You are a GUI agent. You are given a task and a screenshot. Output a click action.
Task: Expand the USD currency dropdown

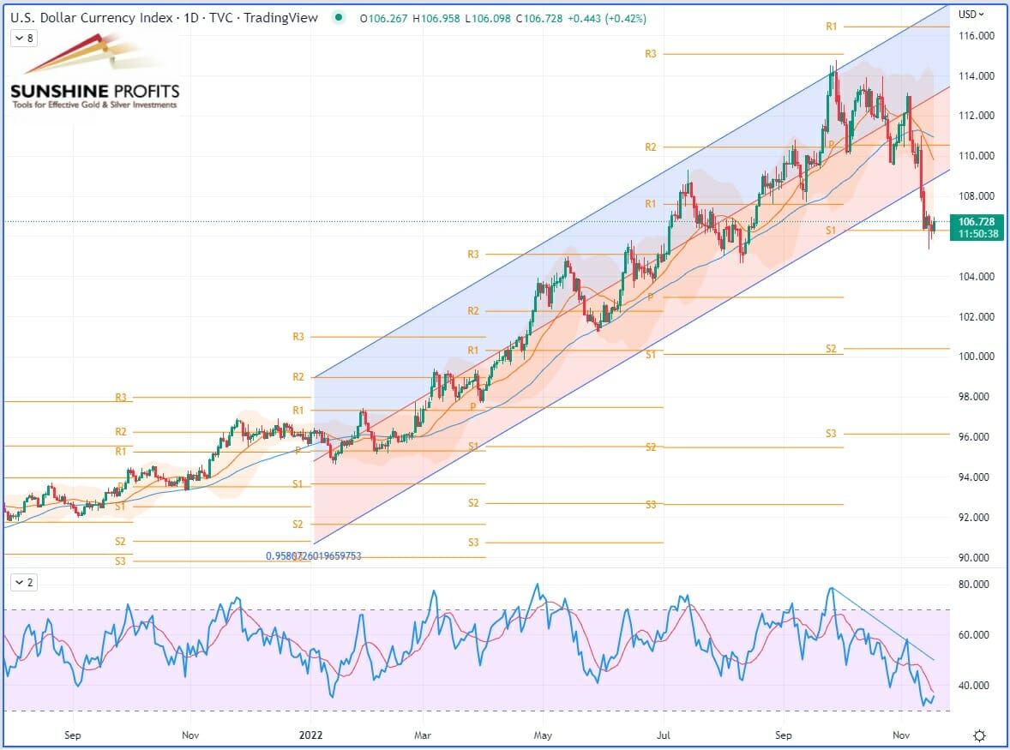click(971, 14)
